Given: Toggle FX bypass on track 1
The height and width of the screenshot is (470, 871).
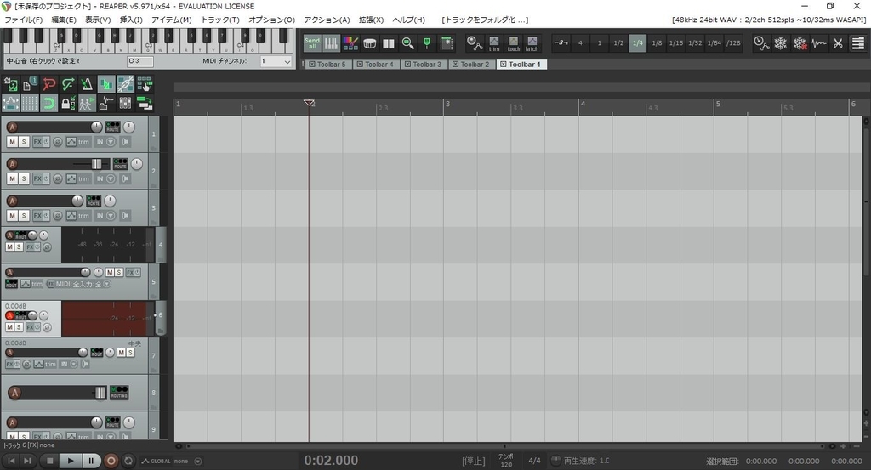Looking at the screenshot, I should 46,141.
